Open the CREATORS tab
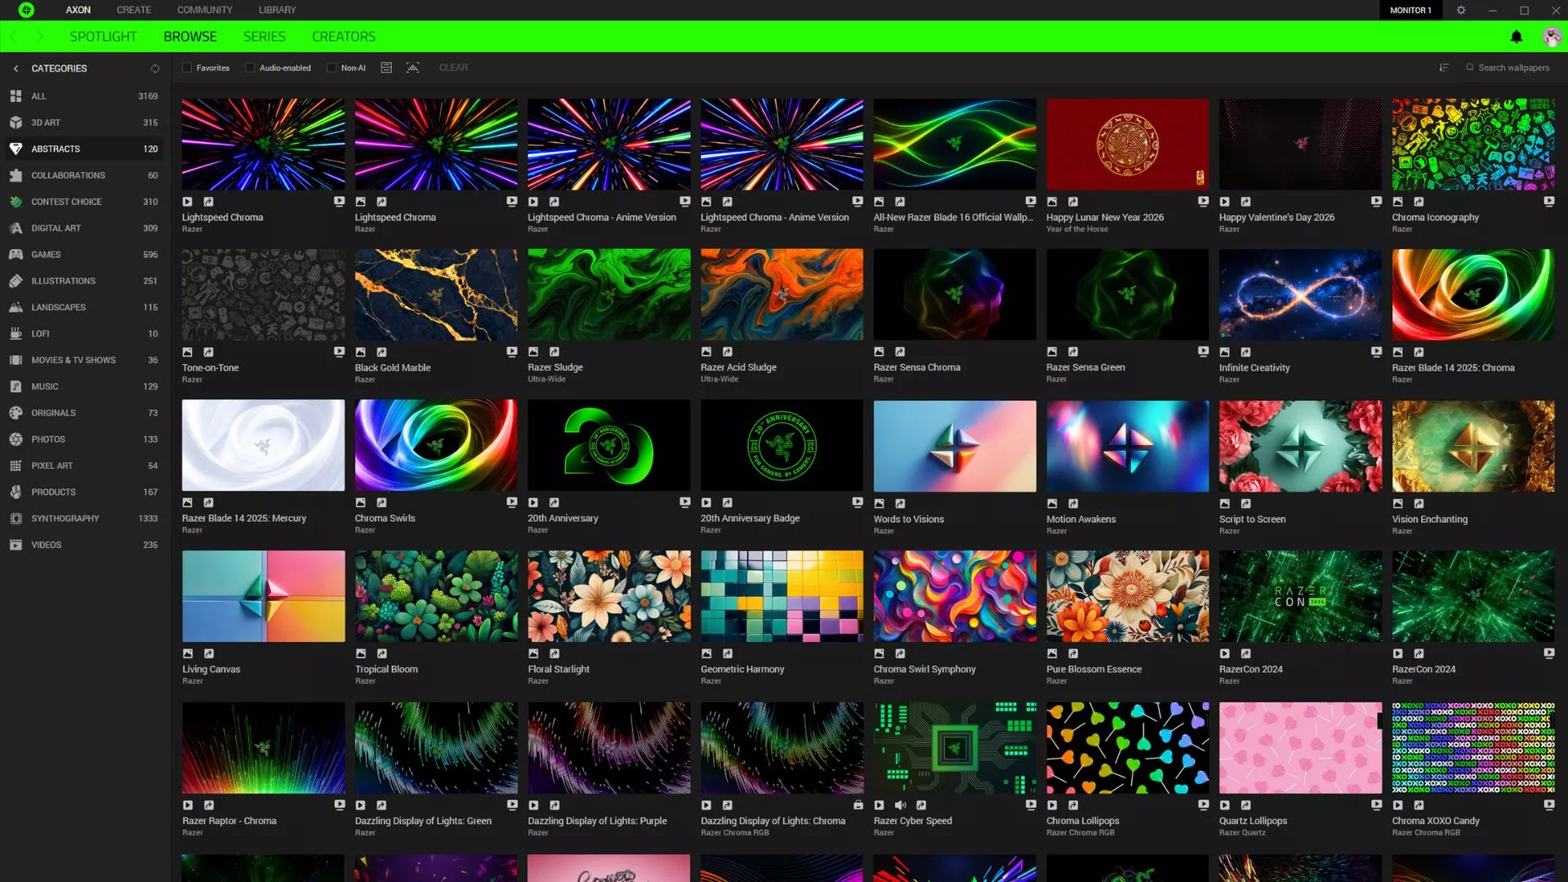This screenshot has width=1568, height=882. click(x=344, y=37)
